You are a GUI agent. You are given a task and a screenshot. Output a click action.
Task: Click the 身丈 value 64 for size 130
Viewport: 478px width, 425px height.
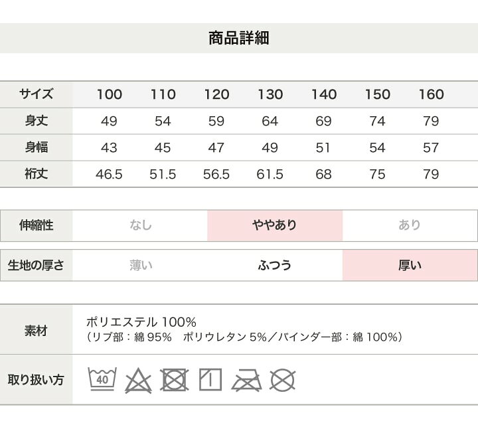270,122
